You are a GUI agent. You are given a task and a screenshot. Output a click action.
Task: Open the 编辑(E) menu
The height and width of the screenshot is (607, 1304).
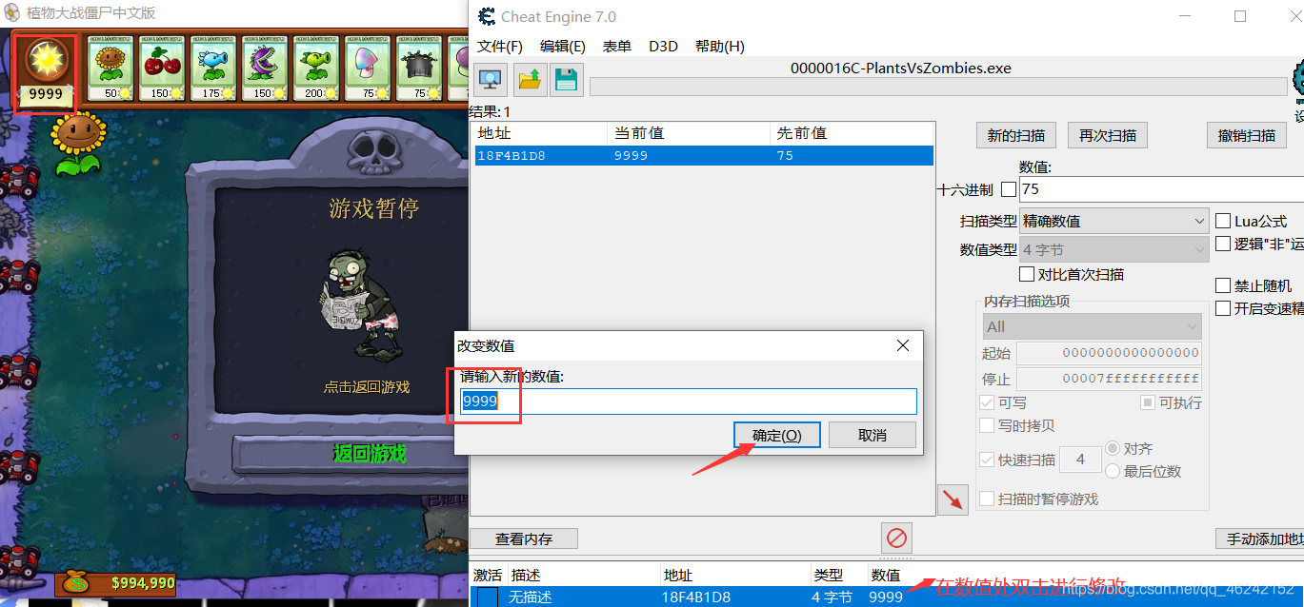[563, 46]
